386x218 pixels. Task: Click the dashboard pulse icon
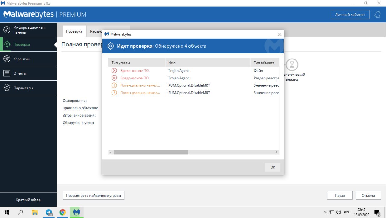pyautogui.click(x=7, y=30)
